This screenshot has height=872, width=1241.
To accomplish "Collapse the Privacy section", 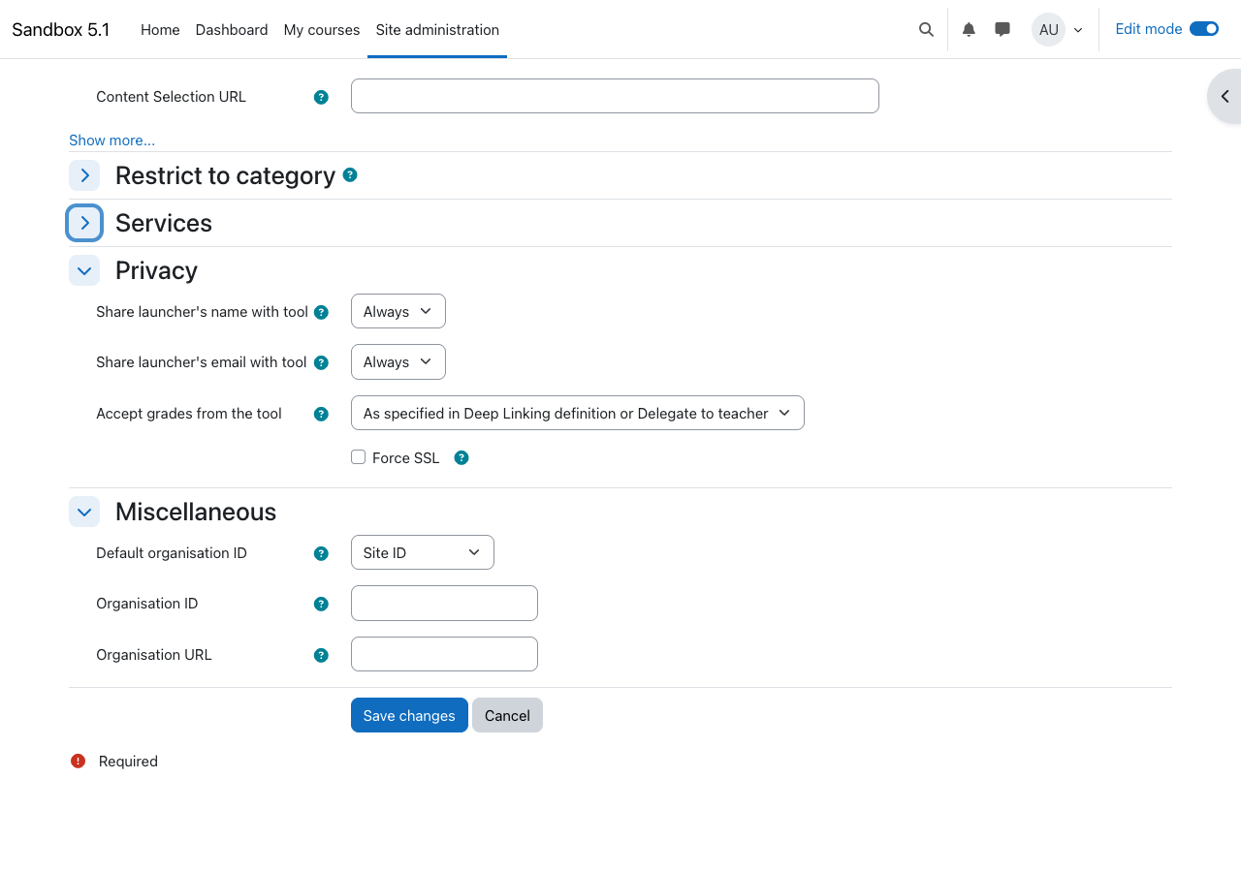I will pos(84,270).
